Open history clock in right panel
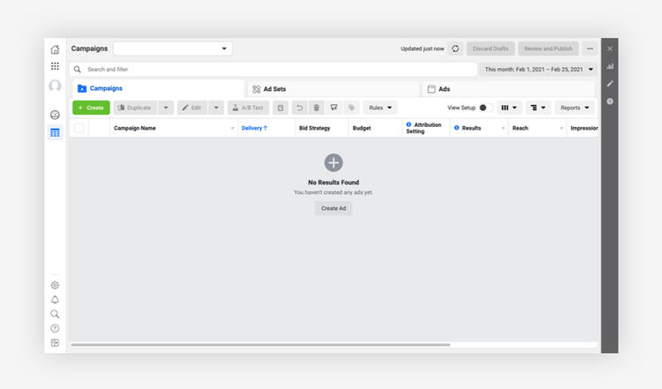This screenshot has width=662, height=389. (x=610, y=101)
